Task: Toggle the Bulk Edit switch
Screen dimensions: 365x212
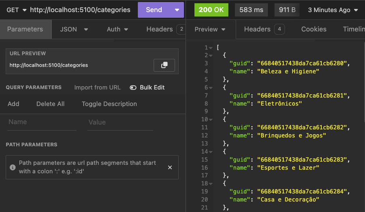Action: pos(133,87)
